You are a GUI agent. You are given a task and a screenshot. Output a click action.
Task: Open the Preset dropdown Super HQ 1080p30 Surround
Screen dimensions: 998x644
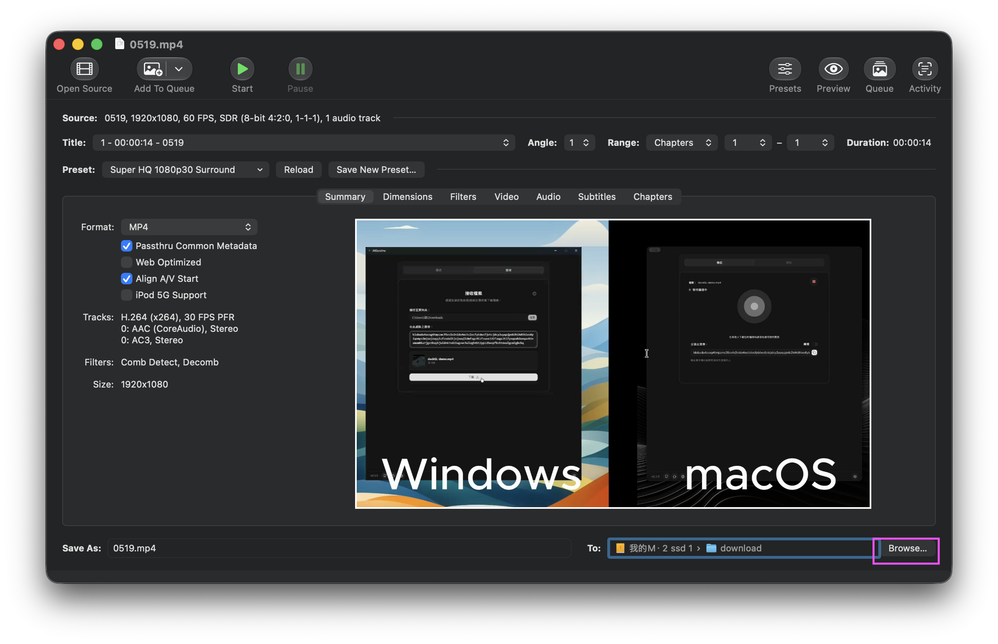click(x=185, y=169)
